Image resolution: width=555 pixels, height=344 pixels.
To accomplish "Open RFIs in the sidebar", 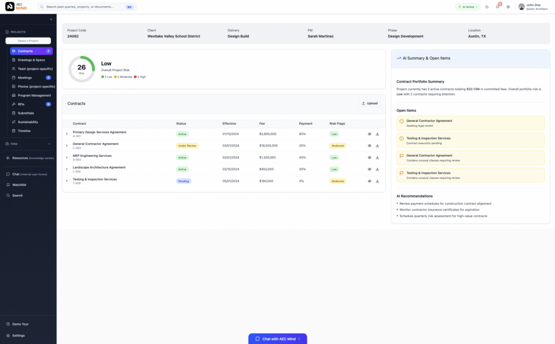I will point(22,104).
